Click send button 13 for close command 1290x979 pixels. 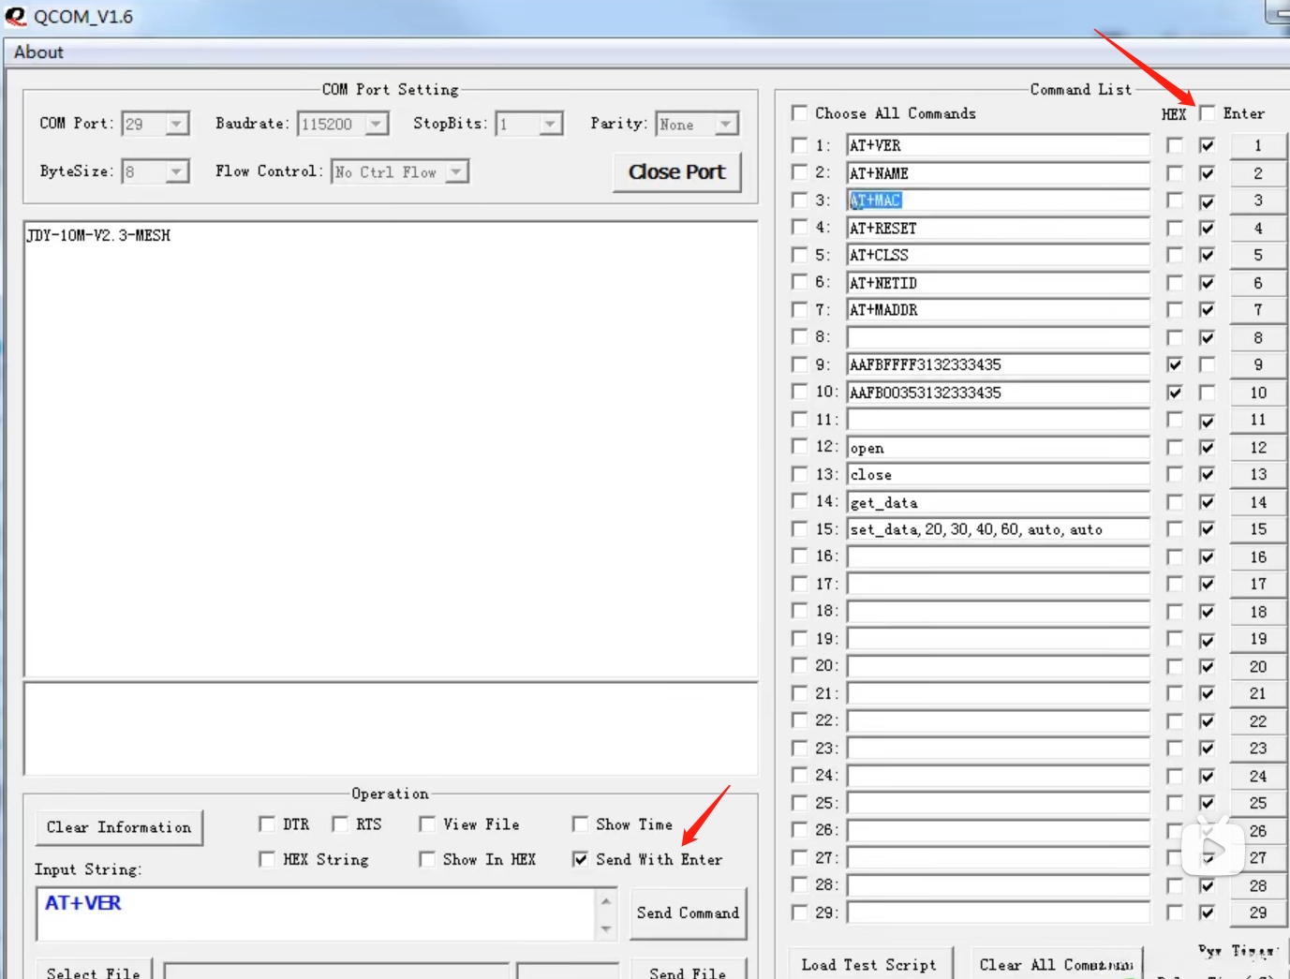pos(1258,475)
